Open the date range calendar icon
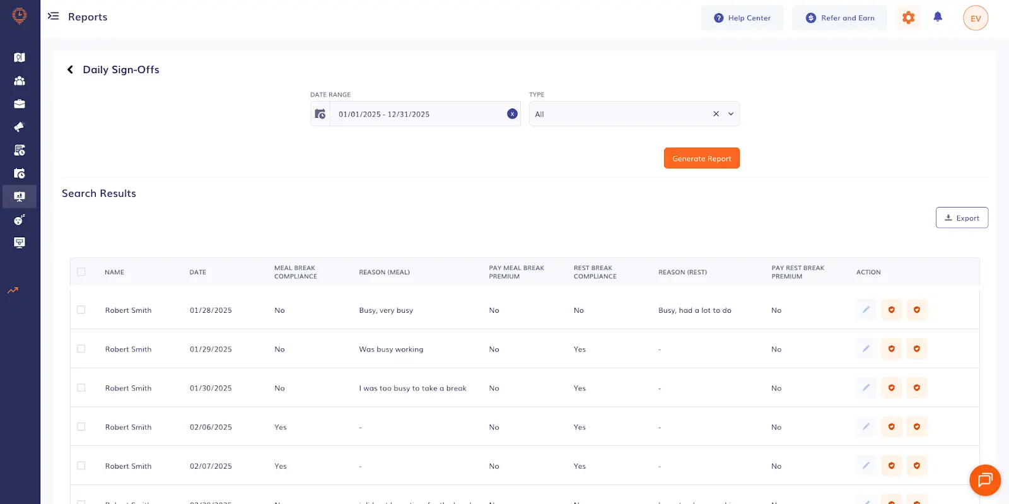Viewport: 1009px width, 504px height. [320, 114]
